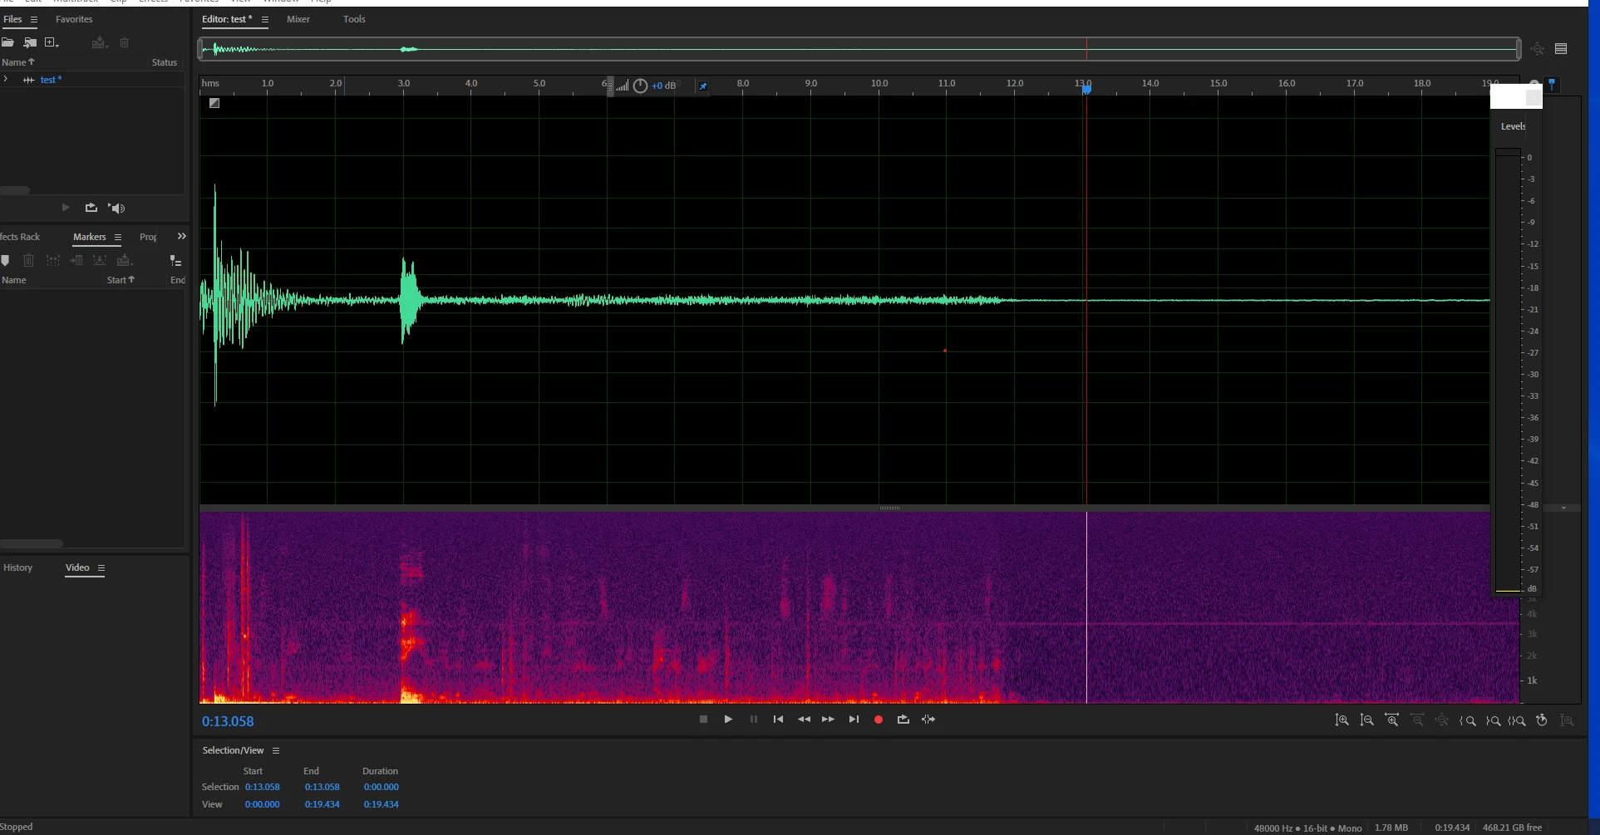Click the Merge selected markers icon
1600x835 pixels.
[x=53, y=261]
